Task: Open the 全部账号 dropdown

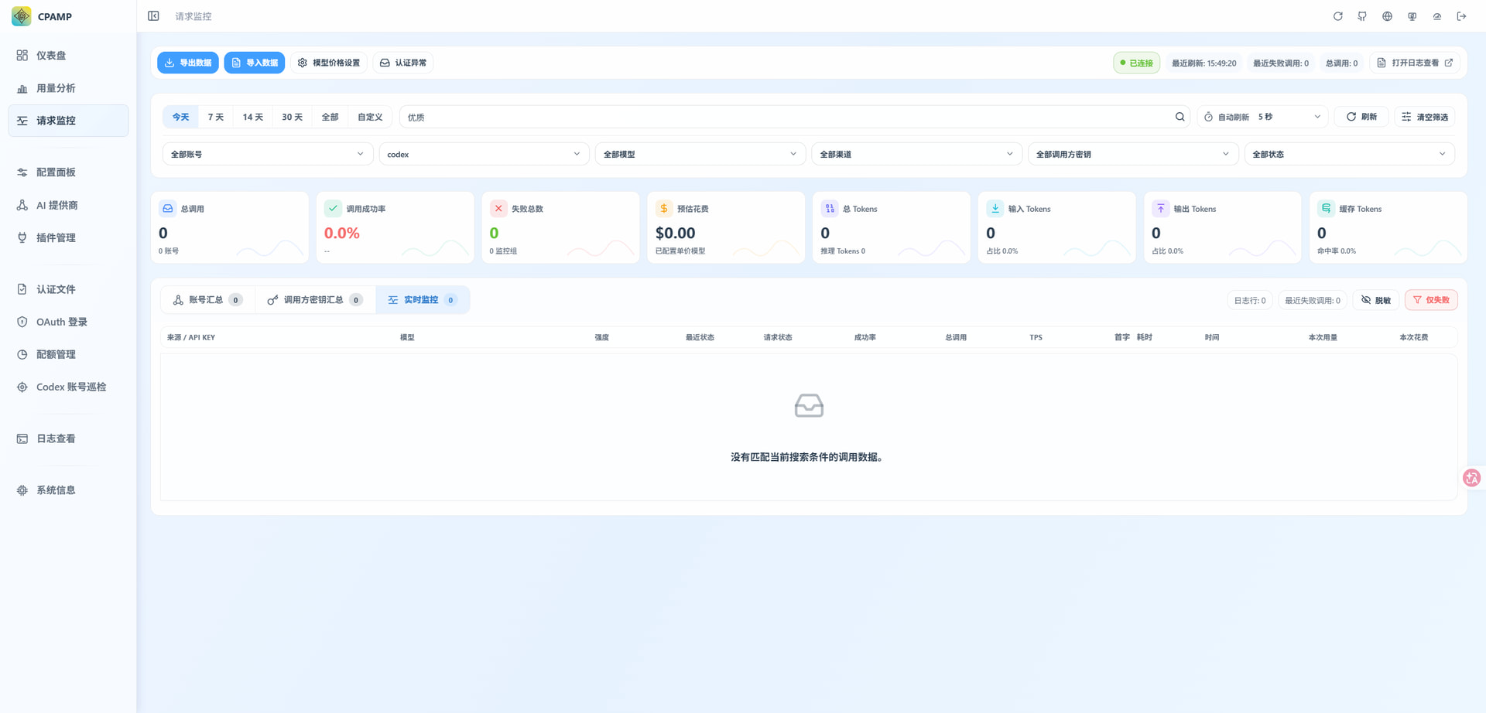Action: pyautogui.click(x=268, y=154)
